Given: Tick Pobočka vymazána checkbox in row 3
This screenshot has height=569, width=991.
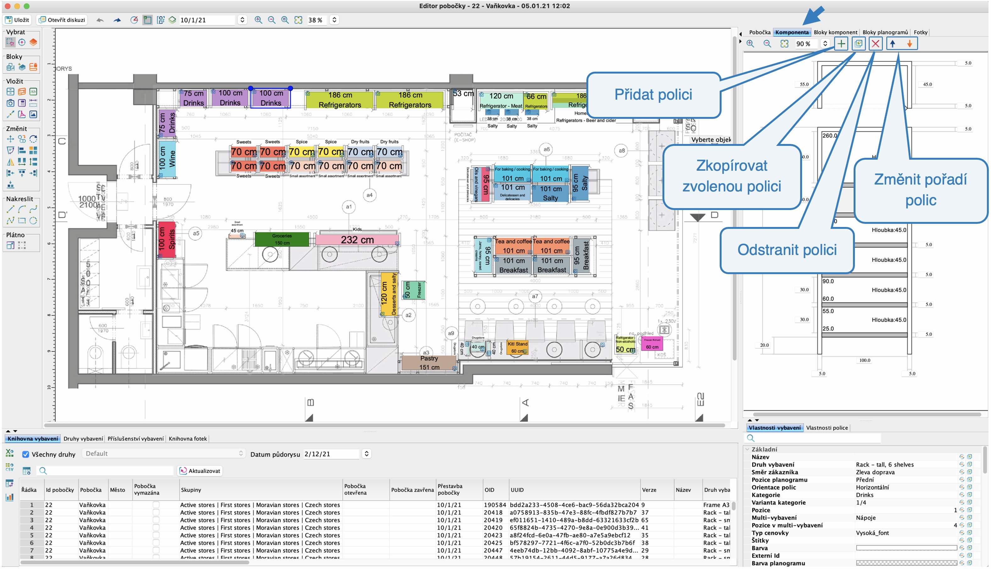Looking at the screenshot, I should (156, 520).
